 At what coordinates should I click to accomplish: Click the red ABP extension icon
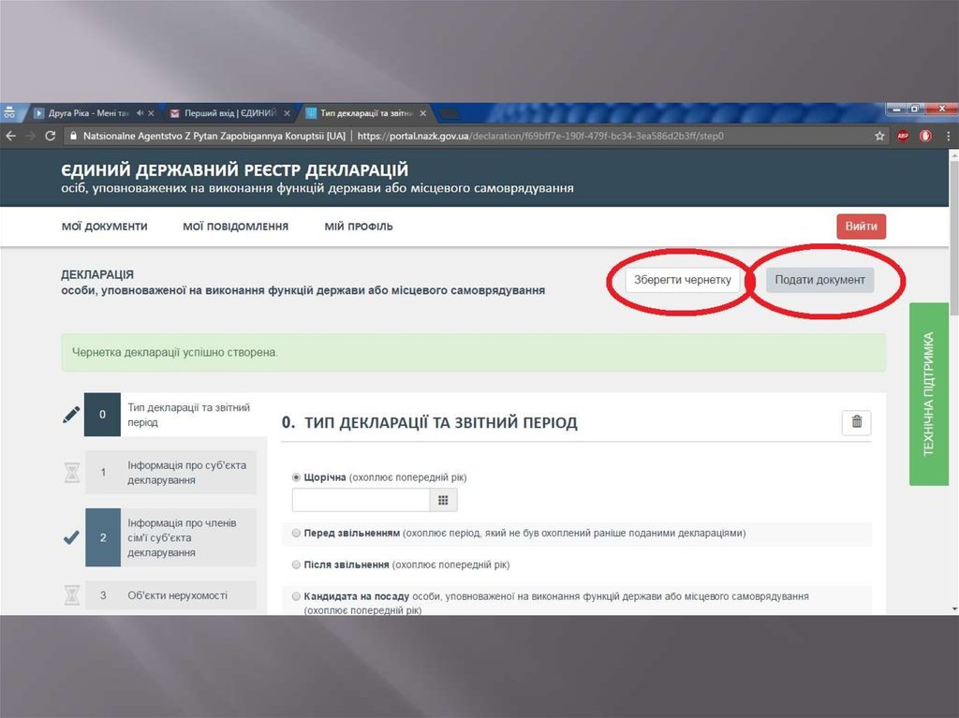(x=903, y=136)
